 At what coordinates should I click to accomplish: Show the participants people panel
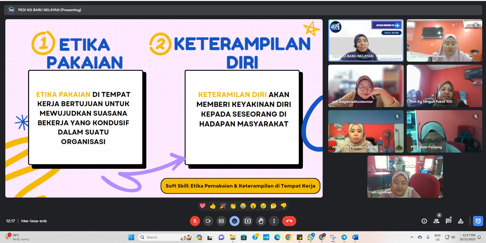(x=436, y=221)
